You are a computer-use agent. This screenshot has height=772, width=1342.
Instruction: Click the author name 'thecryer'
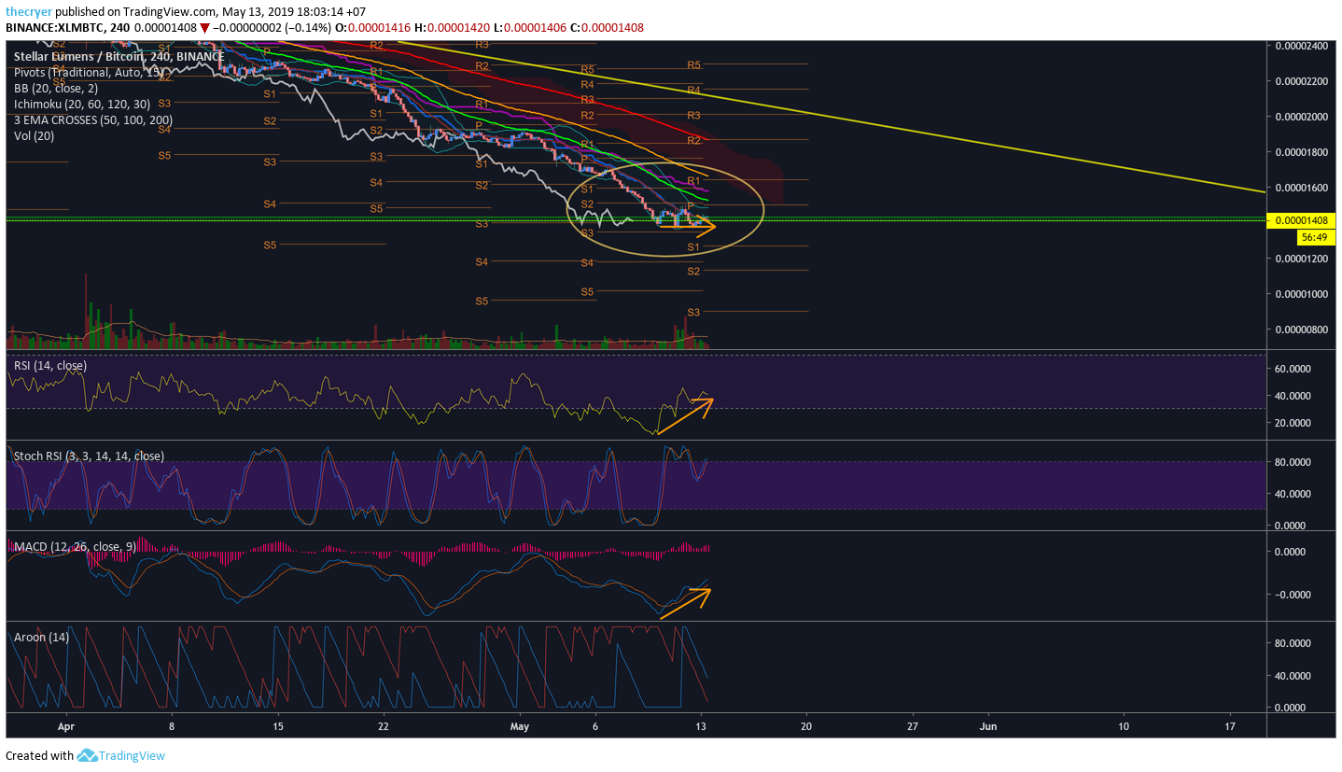pyautogui.click(x=29, y=12)
